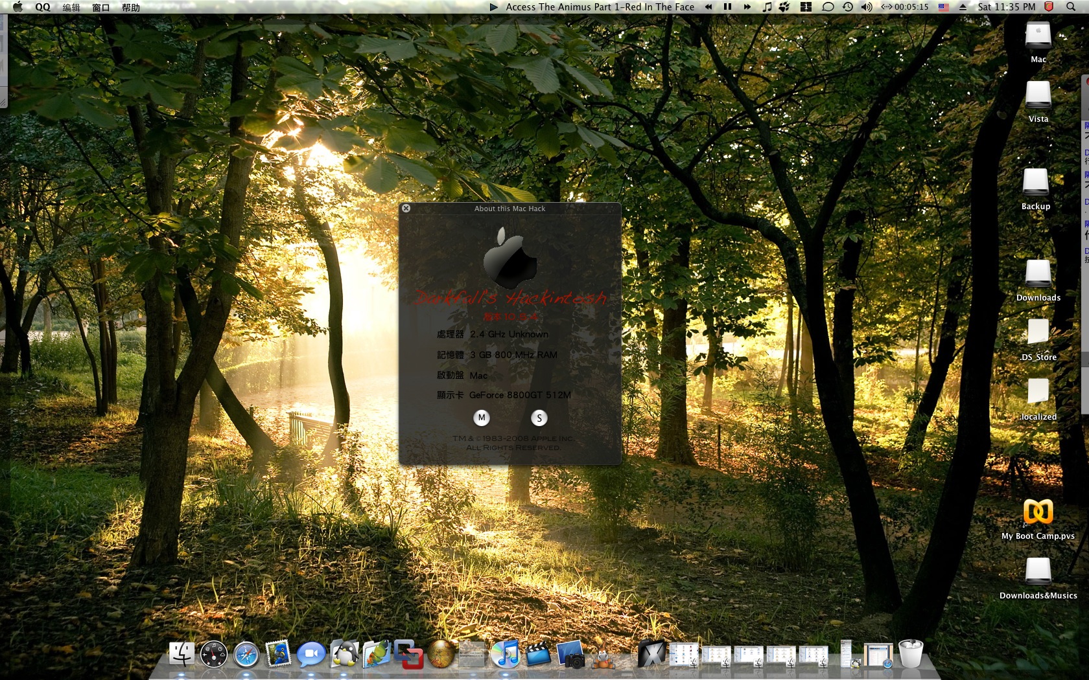The width and height of the screenshot is (1089, 680).
Task: Click the 3 GB 800 MHz RAM text
Action: coord(513,355)
